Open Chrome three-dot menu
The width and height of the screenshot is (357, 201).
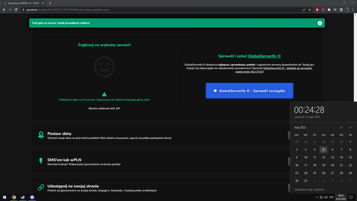tap(353, 10)
